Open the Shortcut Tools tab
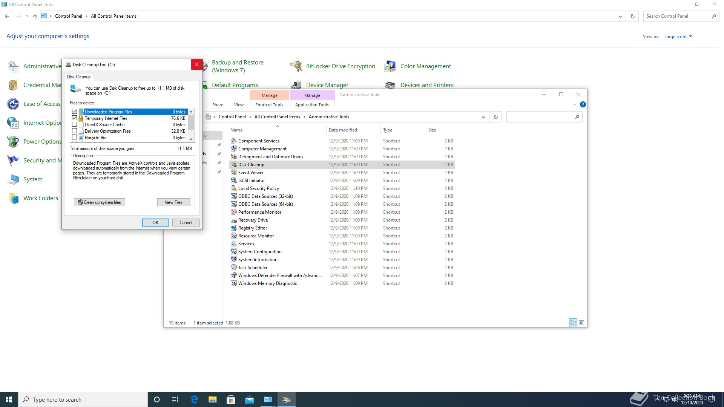Viewport: 724px width, 407px height. [x=269, y=105]
